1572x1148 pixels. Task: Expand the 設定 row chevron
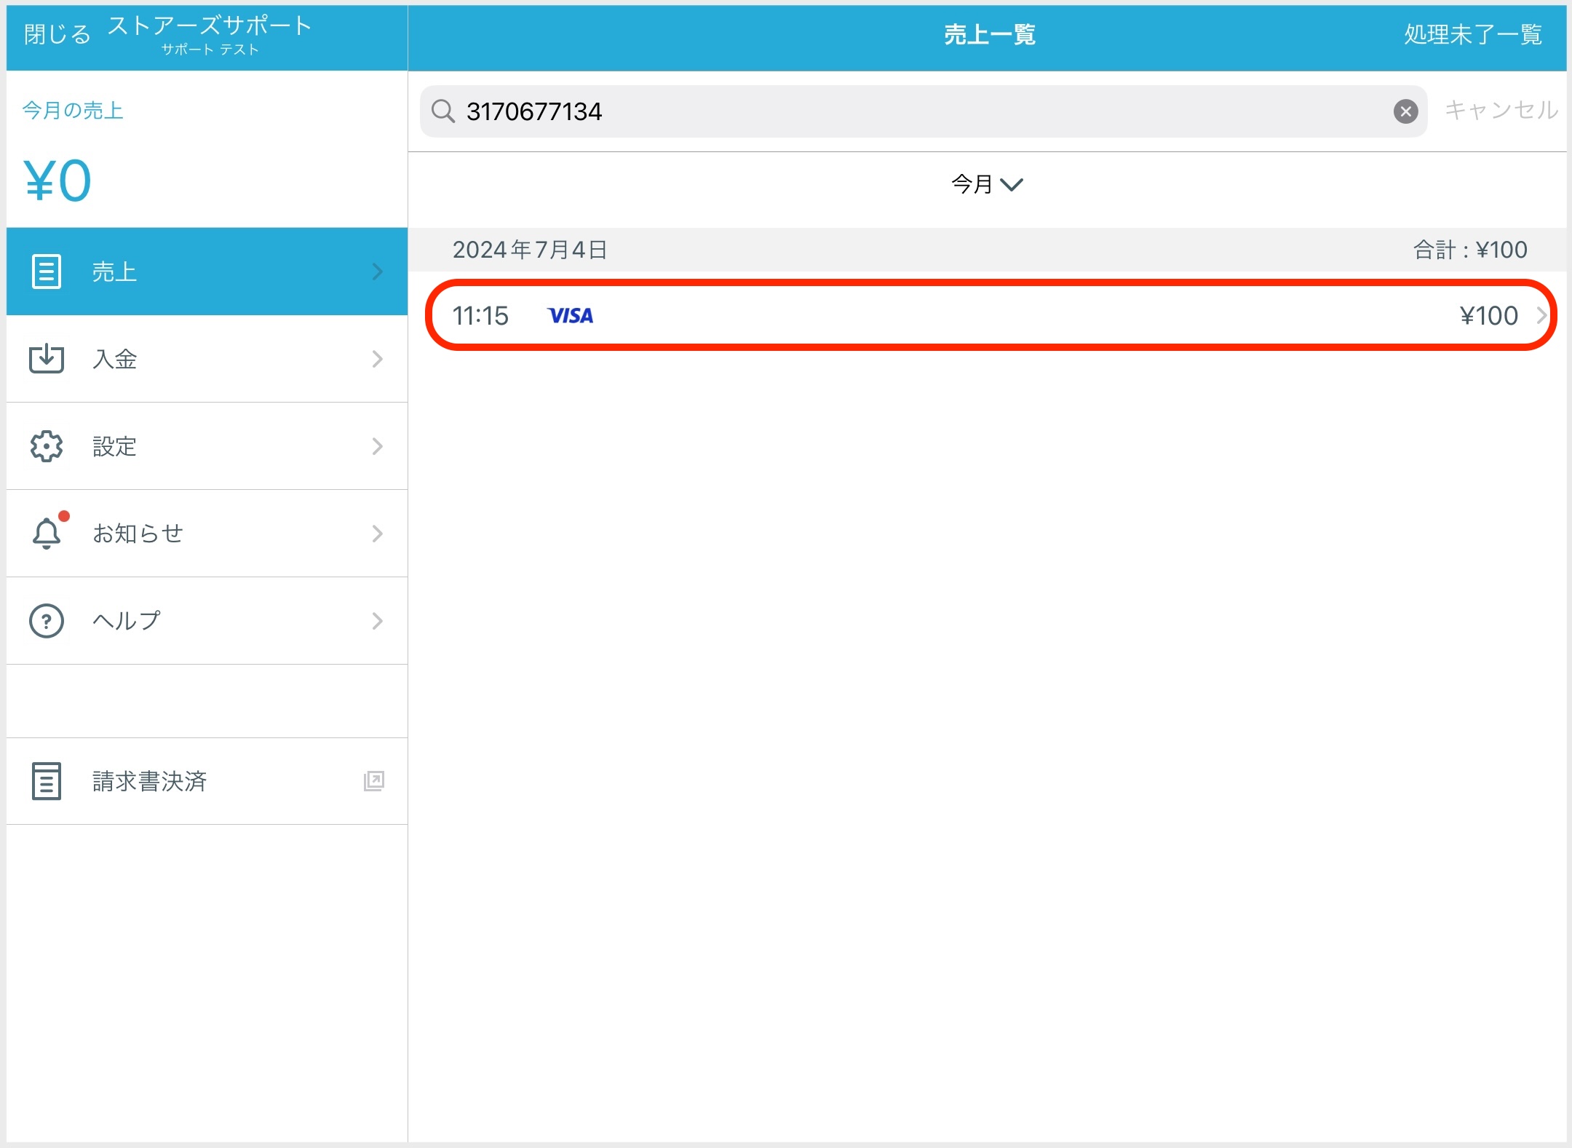377,446
